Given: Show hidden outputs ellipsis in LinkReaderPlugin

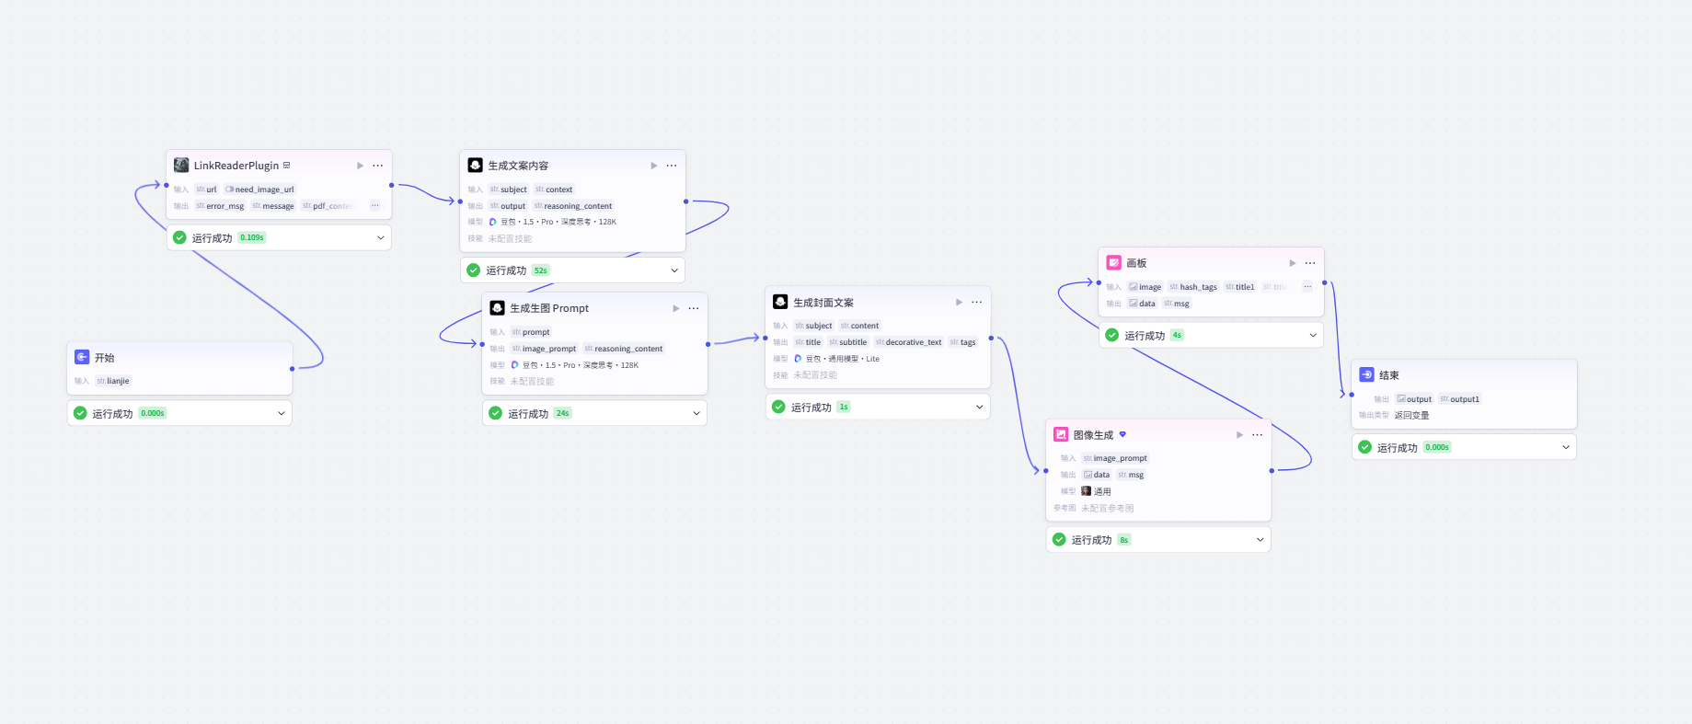Looking at the screenshot, I should click(x=375, y=206).
